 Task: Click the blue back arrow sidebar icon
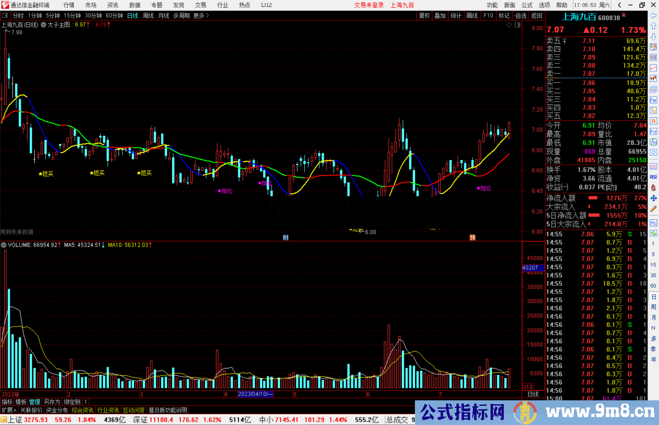pyautogui.click(x=653, y=15)
